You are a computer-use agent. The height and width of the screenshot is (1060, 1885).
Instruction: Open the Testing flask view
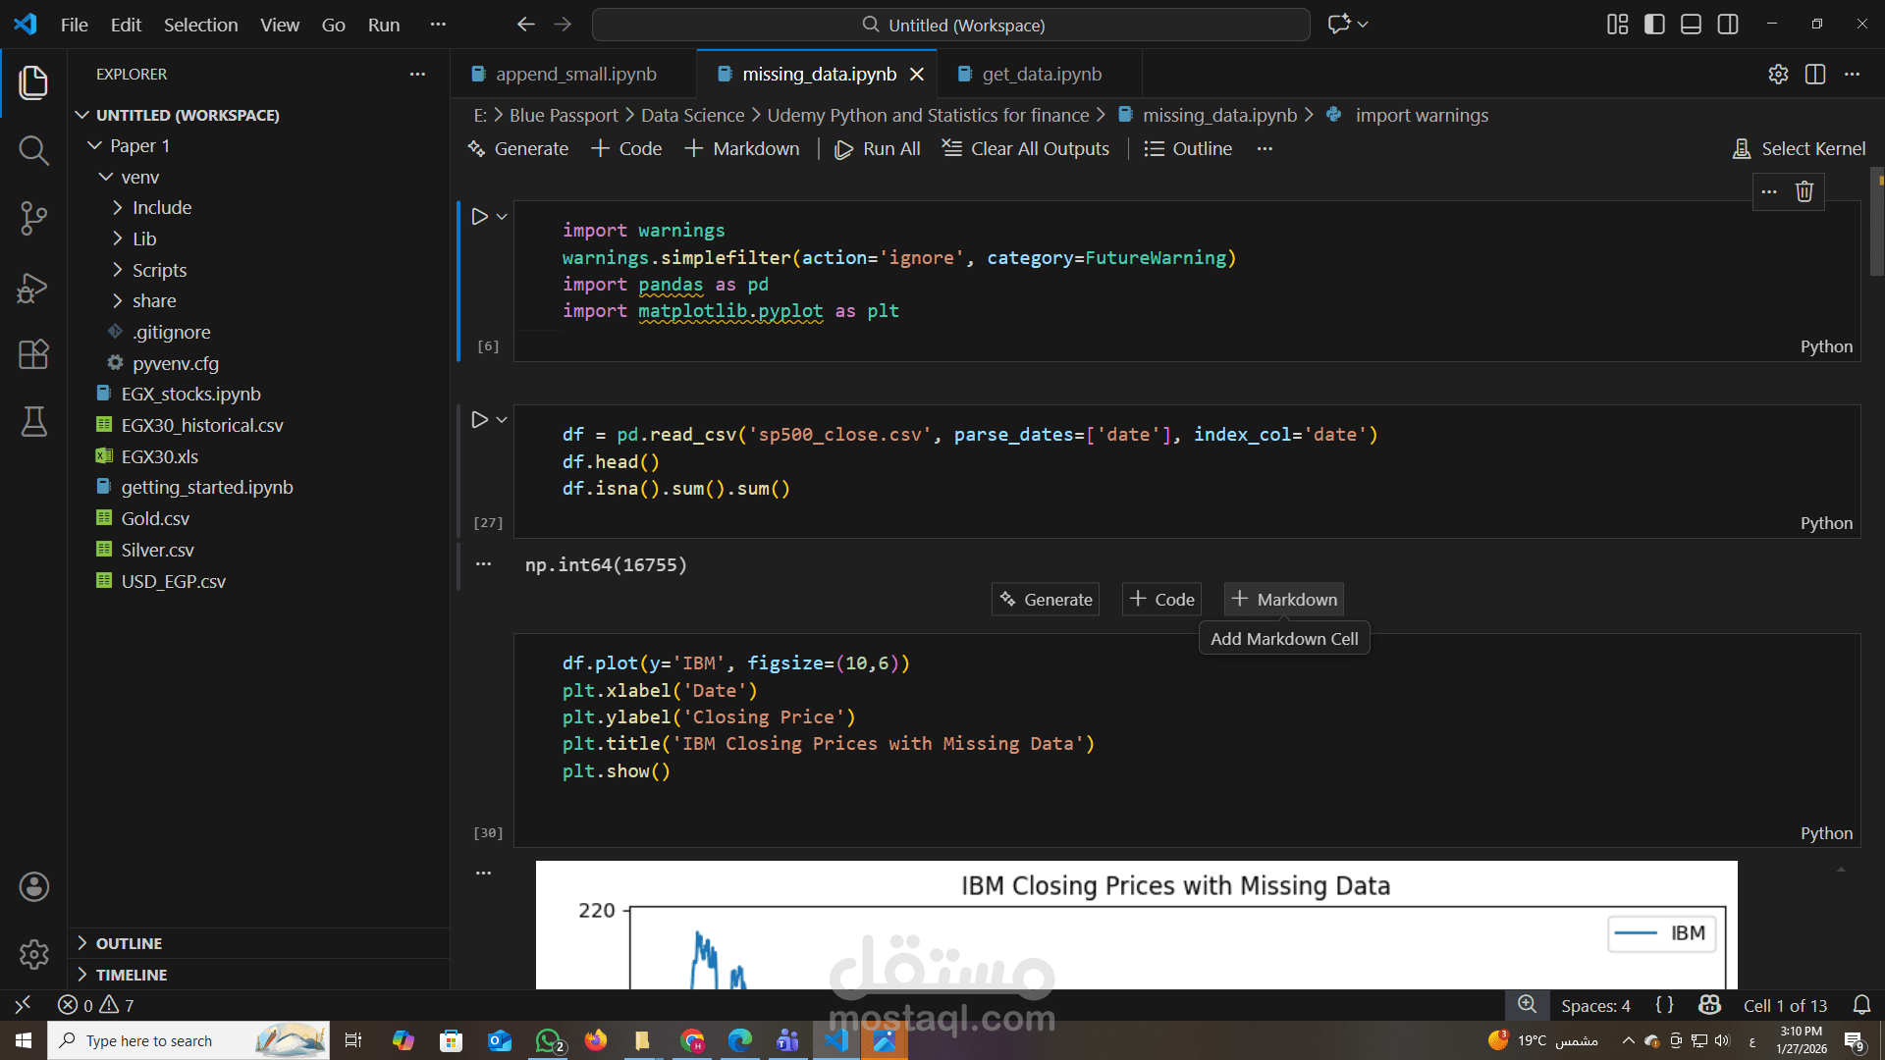coord(33,422)
